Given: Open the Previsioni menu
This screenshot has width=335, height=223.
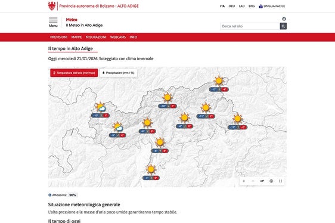Looking at the screenshot, I should [x=59, y=37].
